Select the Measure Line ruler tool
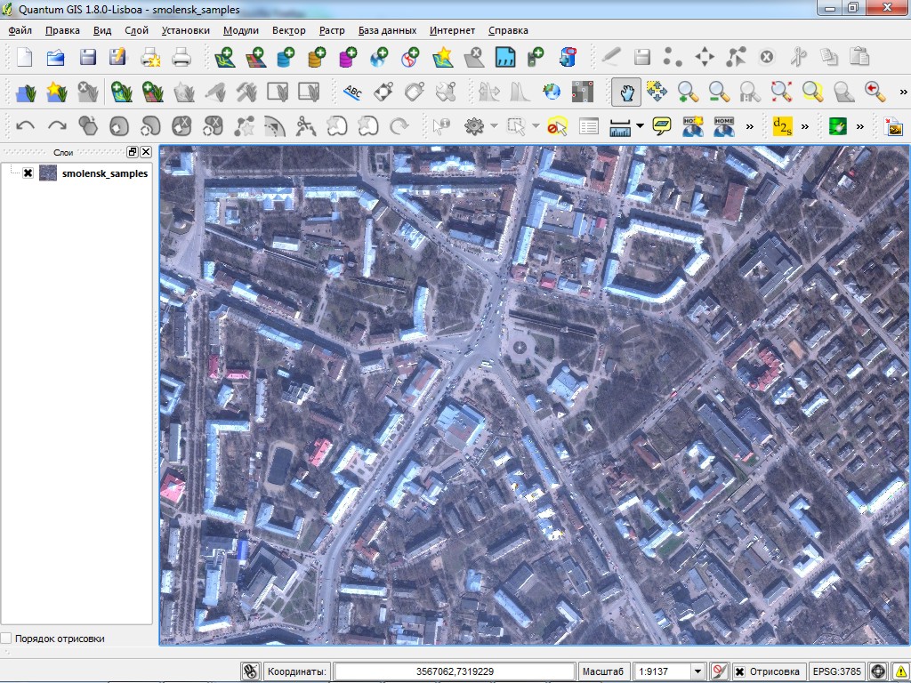The width and height of the screenshot is (911, 683). (620, 126)
